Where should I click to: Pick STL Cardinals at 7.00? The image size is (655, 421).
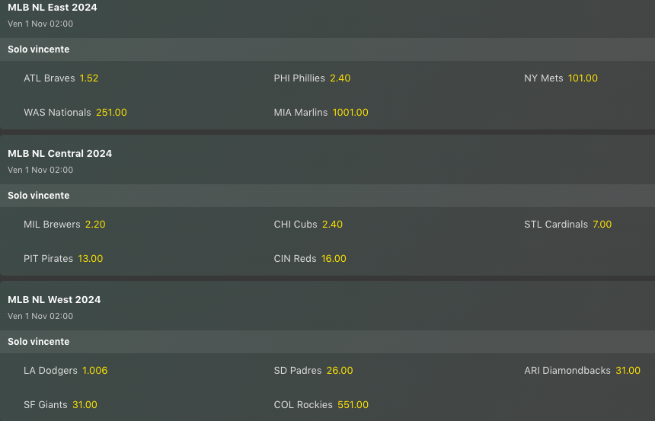point(602,225)
